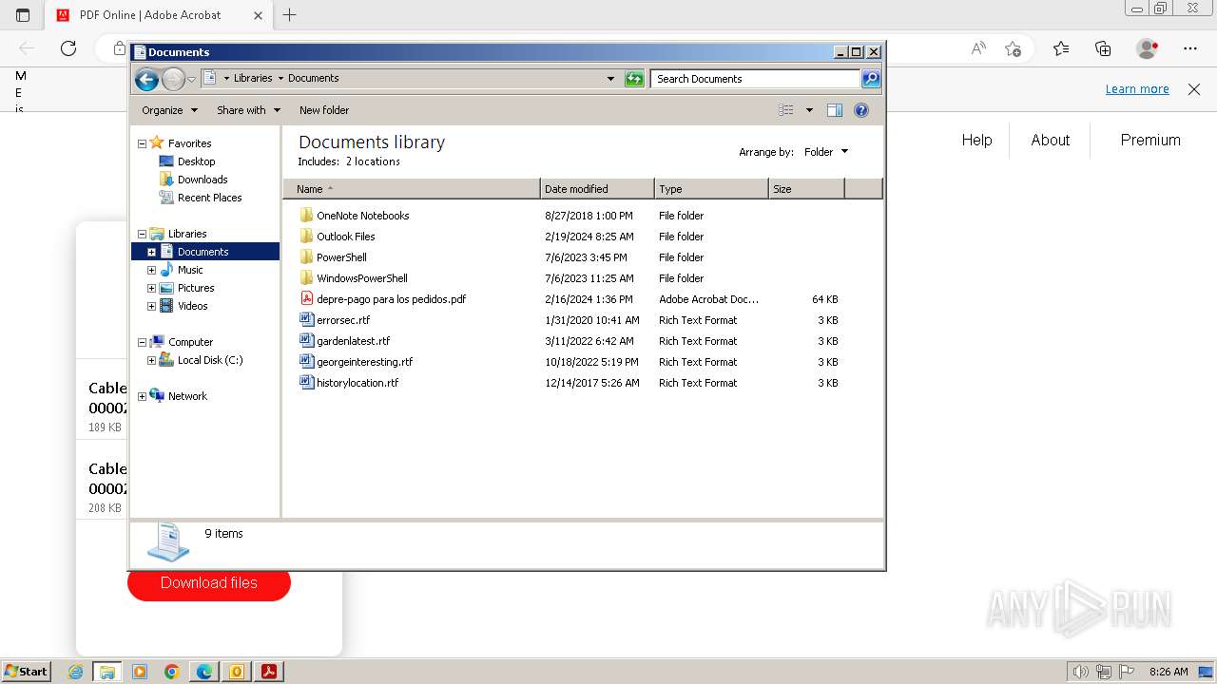1217x684 pixels.
Task: Open Edge favorites star icon
Action: point(1061,48)
